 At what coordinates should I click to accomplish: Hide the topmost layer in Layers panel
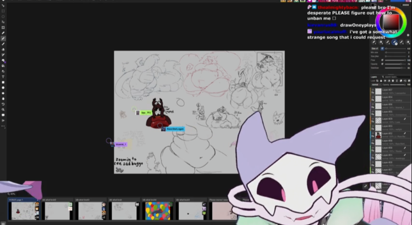373,90
